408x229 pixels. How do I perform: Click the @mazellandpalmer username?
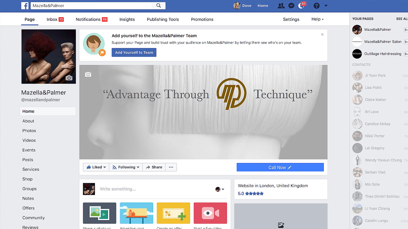[x=41, y=100]
